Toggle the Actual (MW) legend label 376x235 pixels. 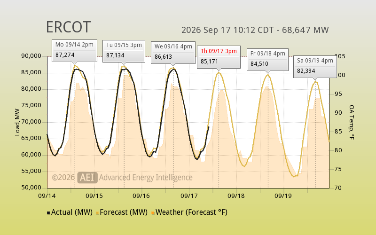72,212
